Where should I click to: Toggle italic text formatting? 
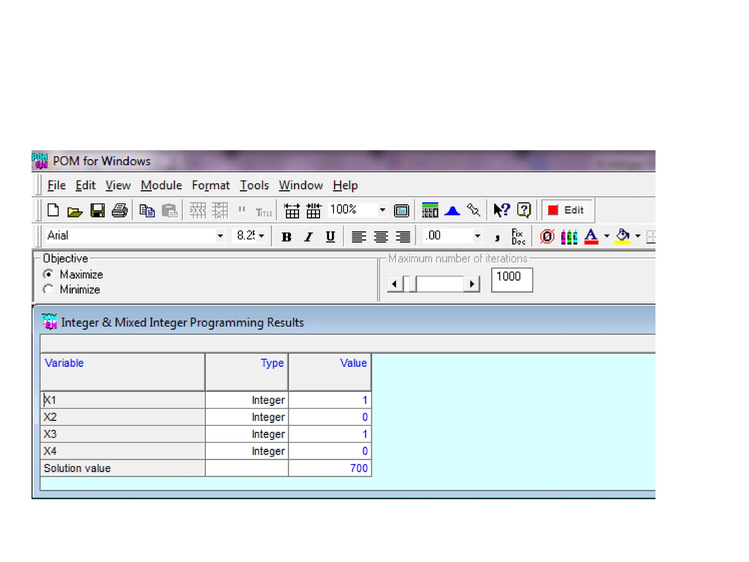309,237
